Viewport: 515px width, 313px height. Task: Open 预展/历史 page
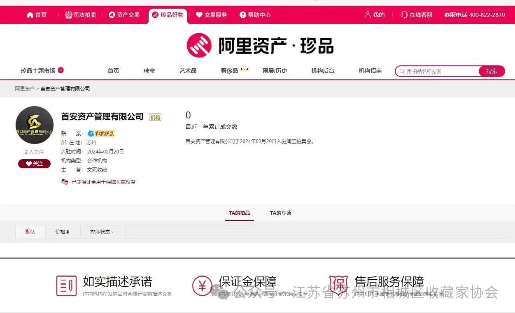pos(275,71)
